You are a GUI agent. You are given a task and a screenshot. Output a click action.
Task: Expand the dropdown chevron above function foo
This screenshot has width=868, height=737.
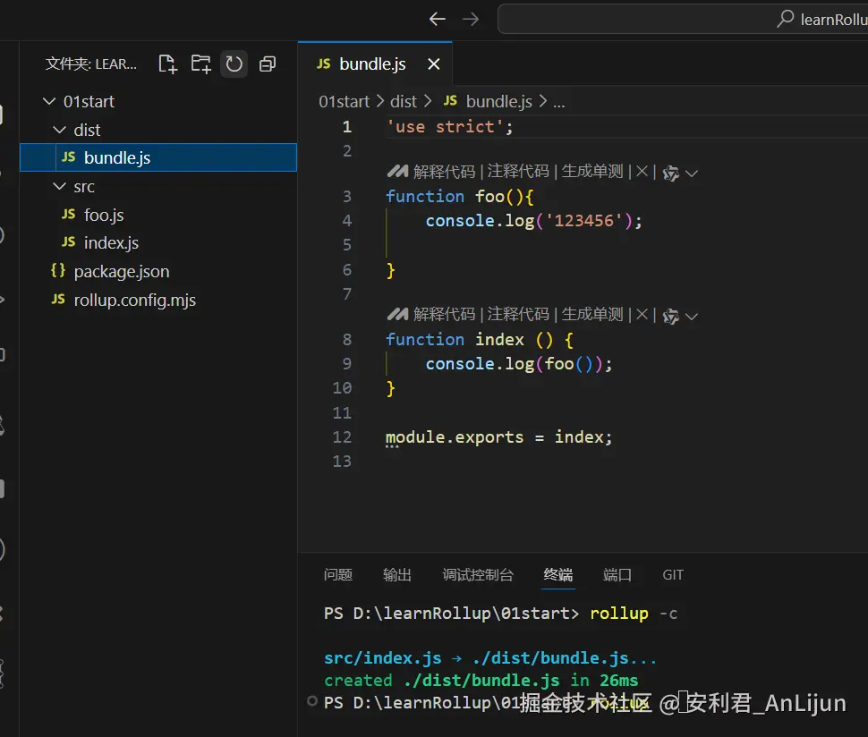[x=692, y=174]
